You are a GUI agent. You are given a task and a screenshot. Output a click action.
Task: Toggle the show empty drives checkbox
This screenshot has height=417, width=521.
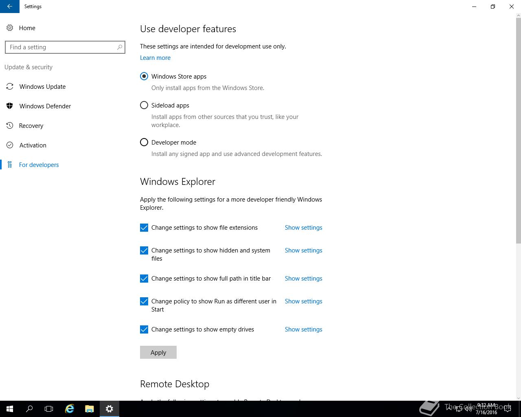coord(144,329)
